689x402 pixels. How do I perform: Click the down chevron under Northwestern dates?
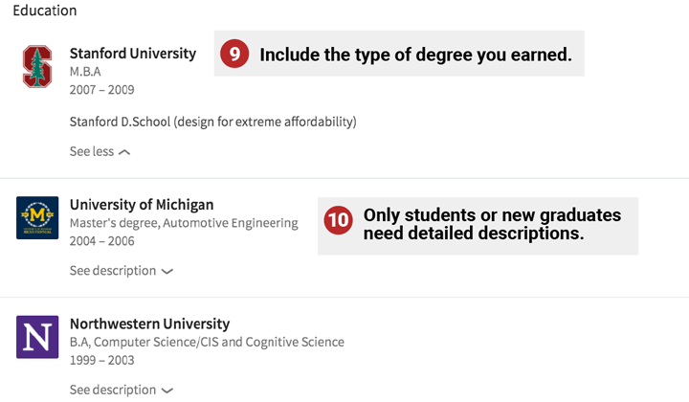167,391
